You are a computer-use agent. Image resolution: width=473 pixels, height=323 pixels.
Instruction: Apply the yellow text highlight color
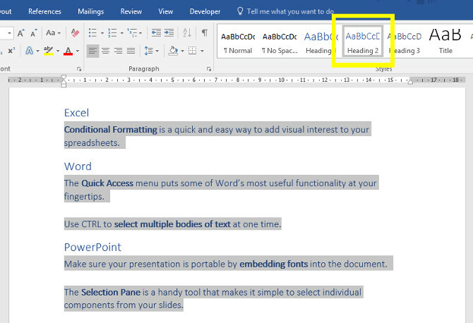(x=48, y=51)
